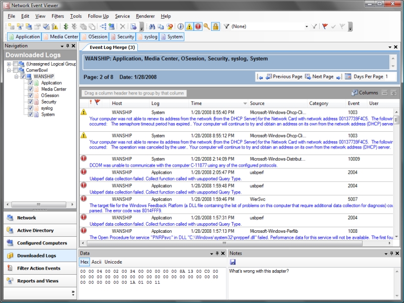The image size is (404, 303).
Task: Toggle the WANSHIP computer checkbox
Action: point(23,76)
